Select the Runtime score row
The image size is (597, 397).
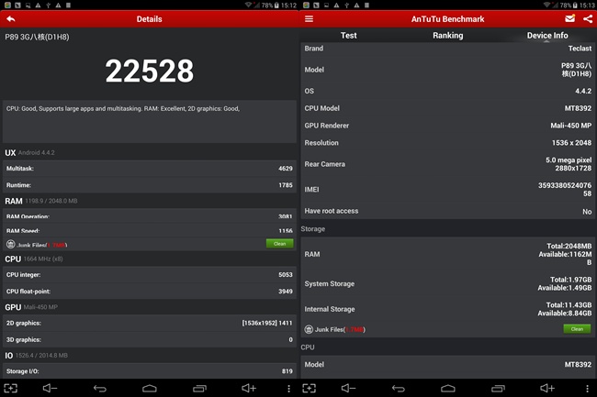tap(149, 185)
